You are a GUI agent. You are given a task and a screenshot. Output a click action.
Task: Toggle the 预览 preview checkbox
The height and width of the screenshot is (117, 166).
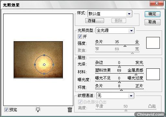[6, 110]
